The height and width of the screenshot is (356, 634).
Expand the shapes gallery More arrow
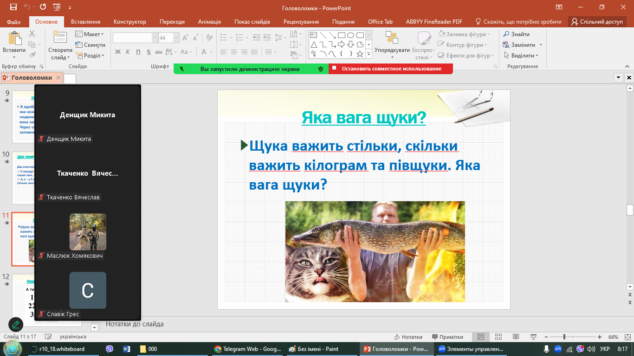pyautogui.click(x=369, y=54)
